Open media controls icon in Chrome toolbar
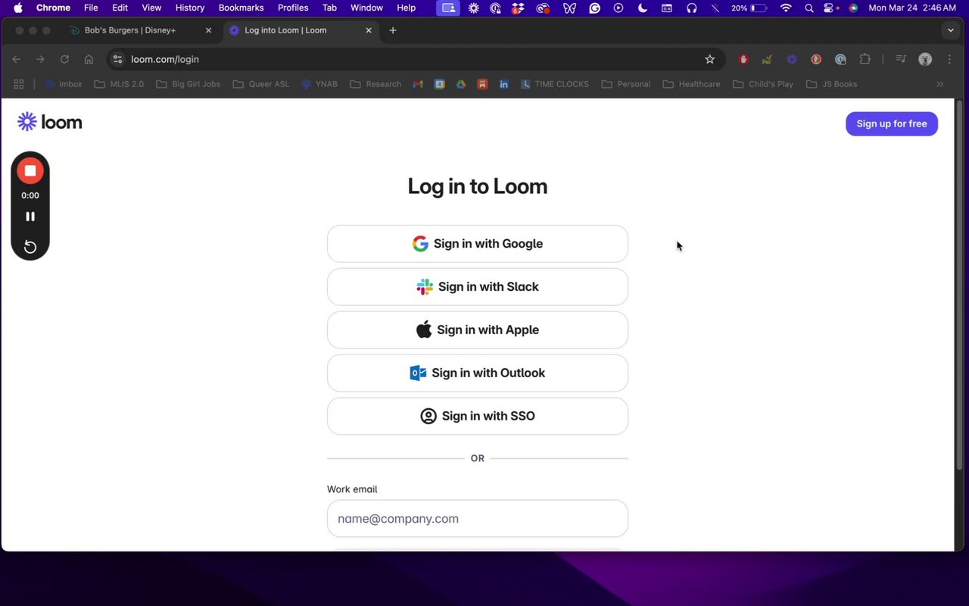The image size is (969, 606). pyautogui.click(x=901, y=59)
